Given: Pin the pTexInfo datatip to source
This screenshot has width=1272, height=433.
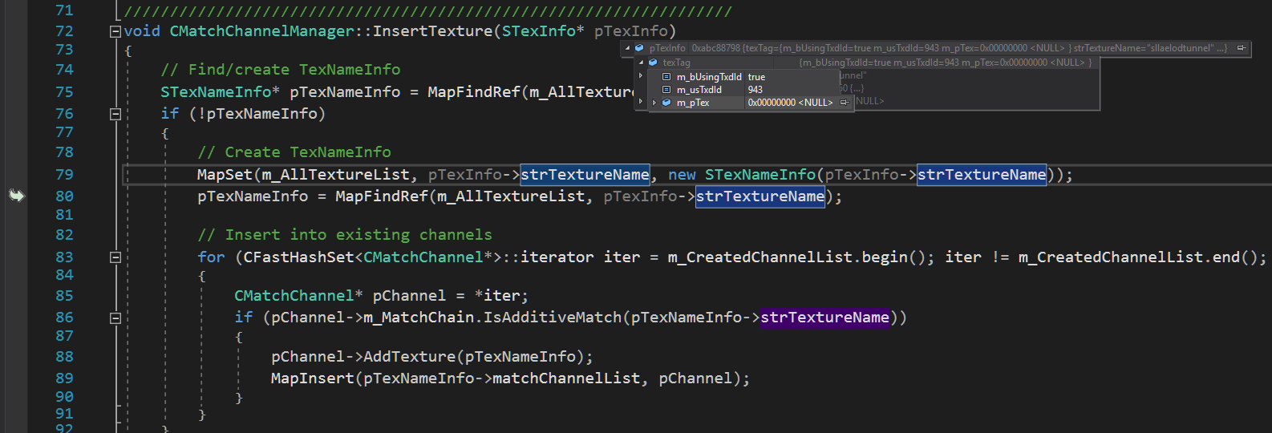Looking at the screenshot, I should click(1242, 48).
